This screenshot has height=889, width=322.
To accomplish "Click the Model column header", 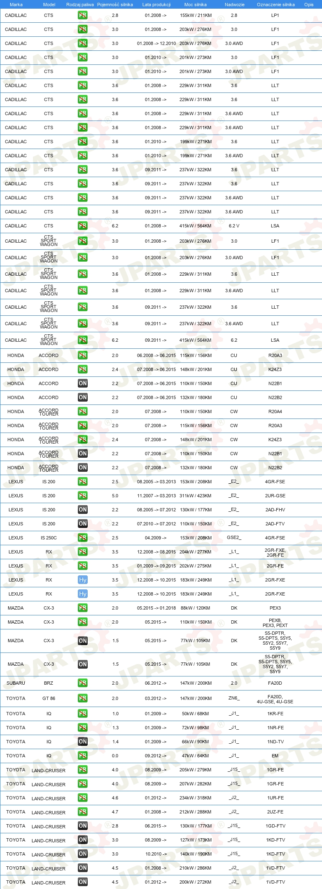I will click(x=49, y=5).
